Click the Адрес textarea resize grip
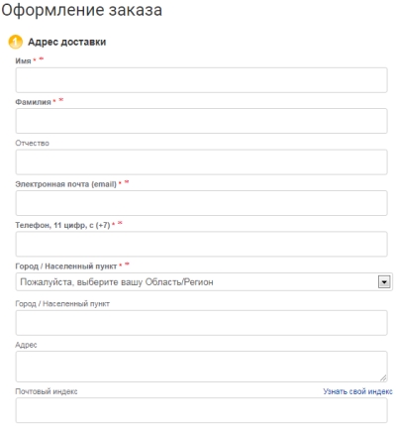 383,378
